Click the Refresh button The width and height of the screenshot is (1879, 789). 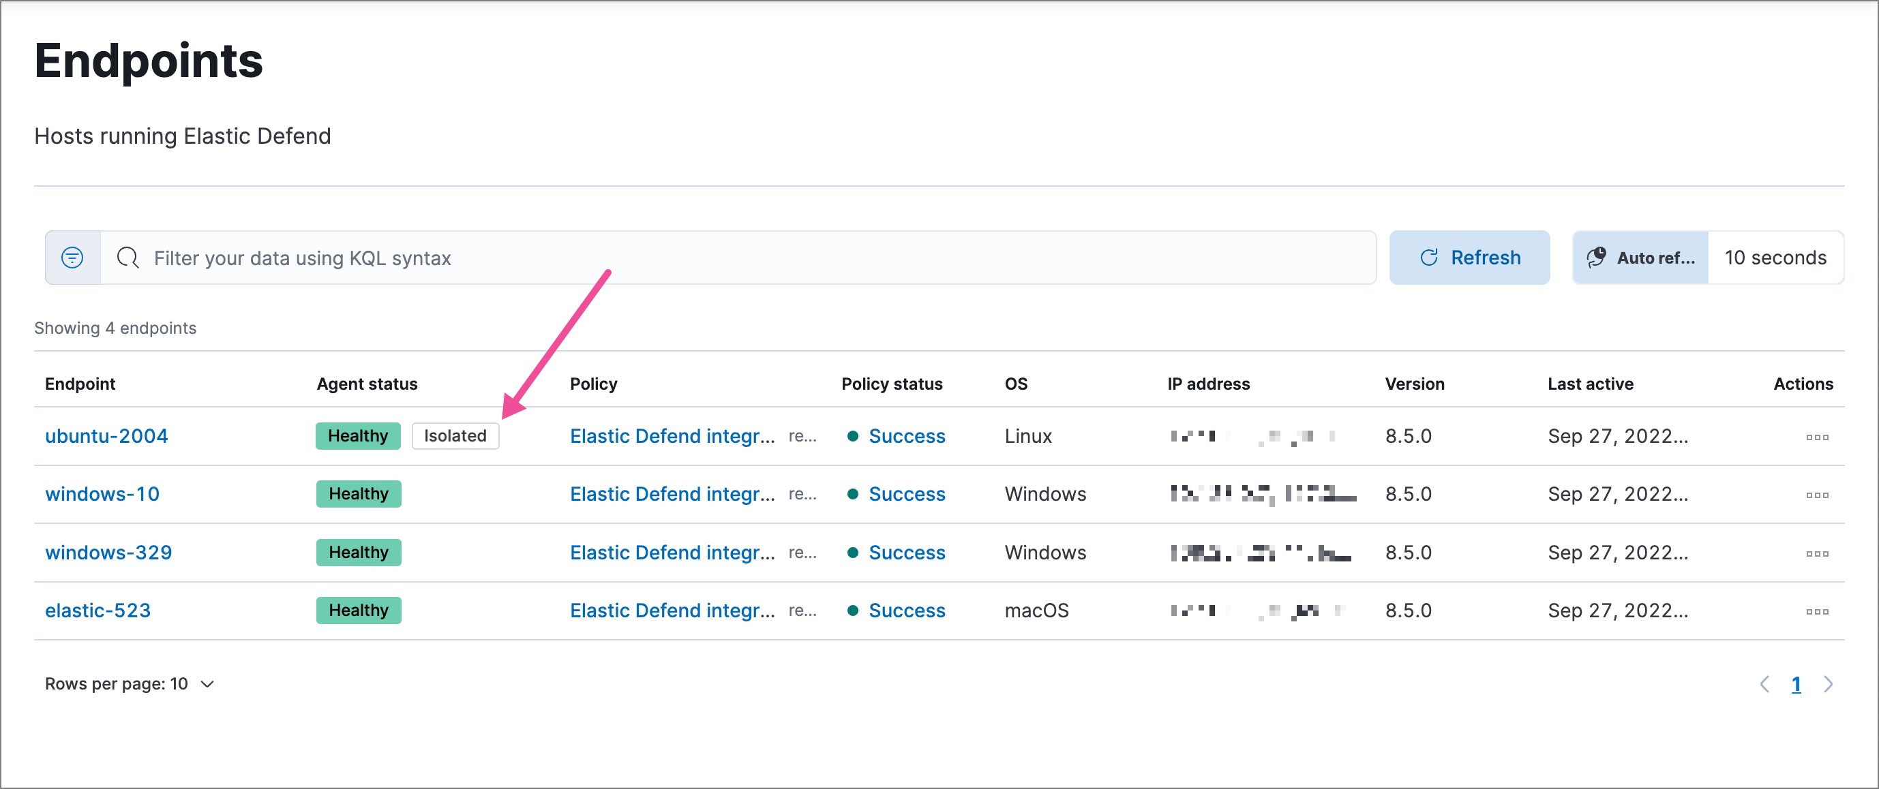pos(1470,258)
